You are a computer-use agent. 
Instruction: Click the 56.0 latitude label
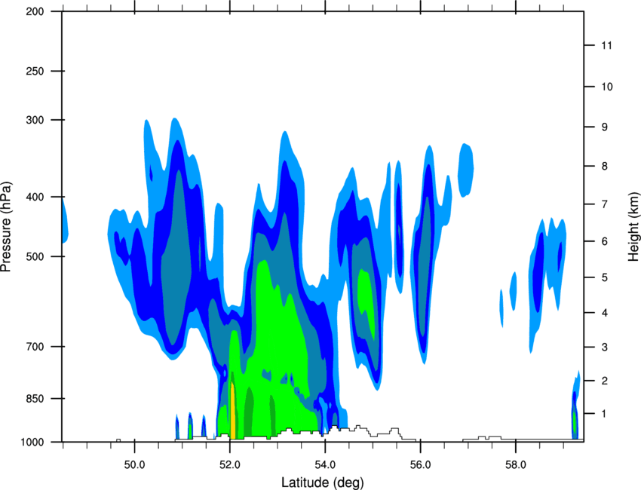click(421, 465)
